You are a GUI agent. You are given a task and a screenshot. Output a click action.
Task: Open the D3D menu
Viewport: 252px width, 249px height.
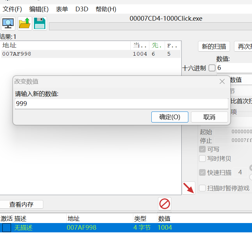(x=82, y=9)
